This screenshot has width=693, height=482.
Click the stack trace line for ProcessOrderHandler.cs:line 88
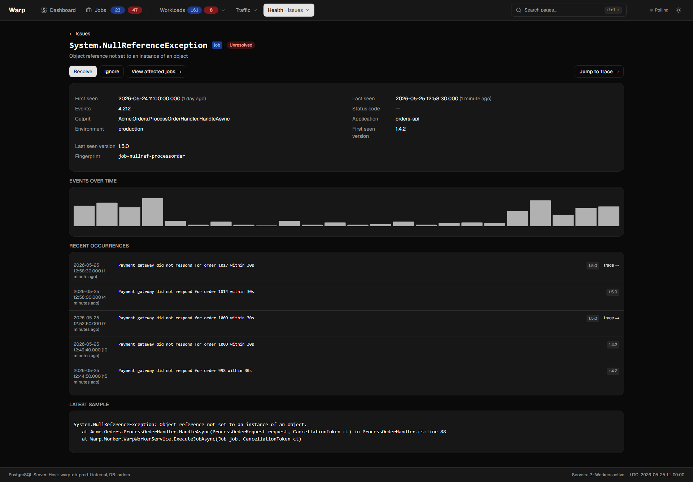pos(264,432)
